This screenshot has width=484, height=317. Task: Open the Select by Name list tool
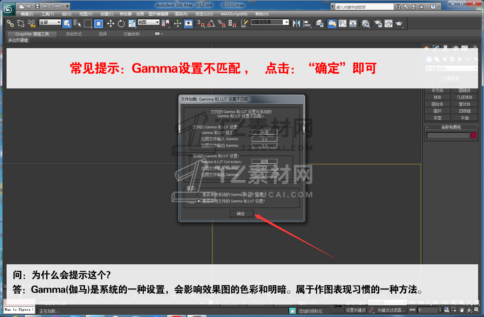tap(77, 23)
